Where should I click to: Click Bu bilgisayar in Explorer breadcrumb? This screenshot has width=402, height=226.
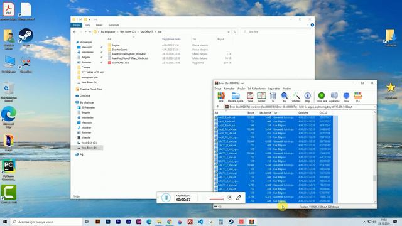[x=108, y=32]
